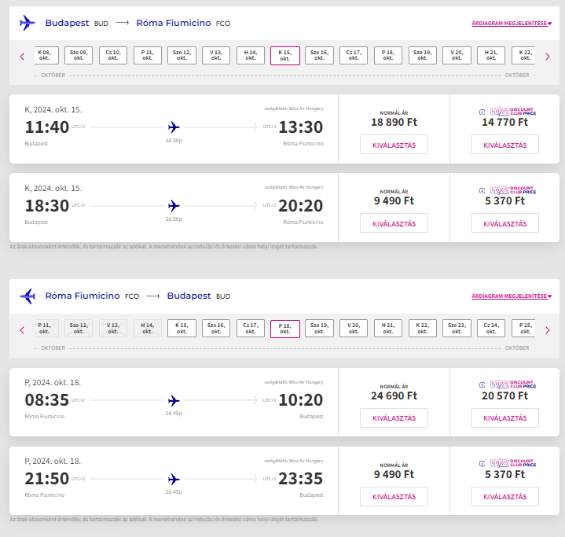Expand Árdiagram megjelenítése for return flights
565x537 pixels.
click(512, 297)
